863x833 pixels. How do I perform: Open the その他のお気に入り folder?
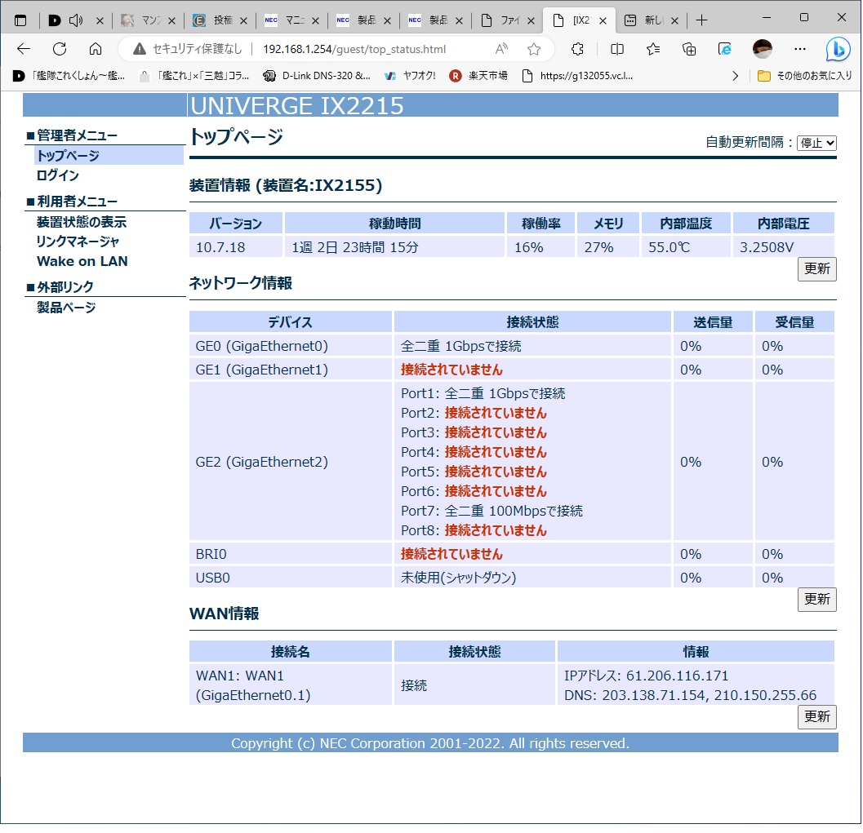804,76
